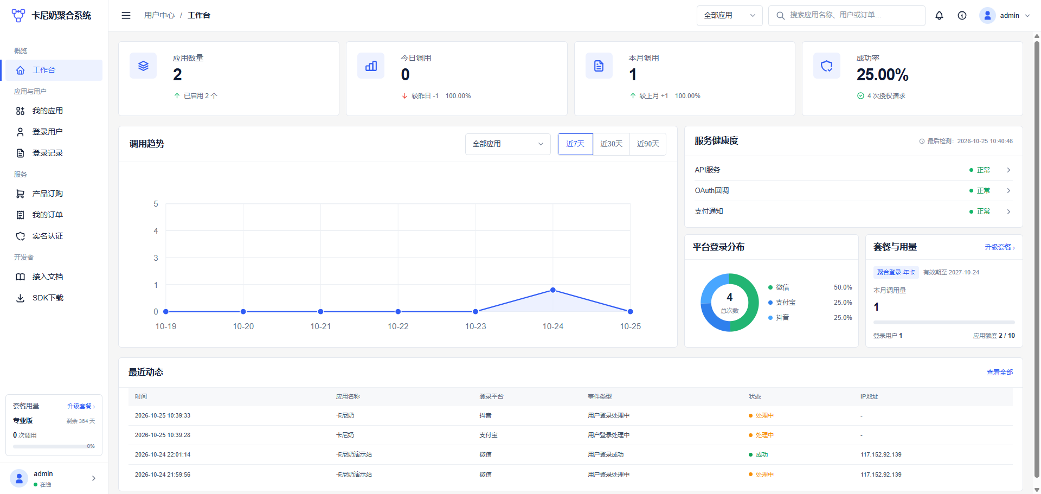Click the 我的应用 grid icon
The width and height of the screenshot is (1041, 494).
[x=20, y=111]
